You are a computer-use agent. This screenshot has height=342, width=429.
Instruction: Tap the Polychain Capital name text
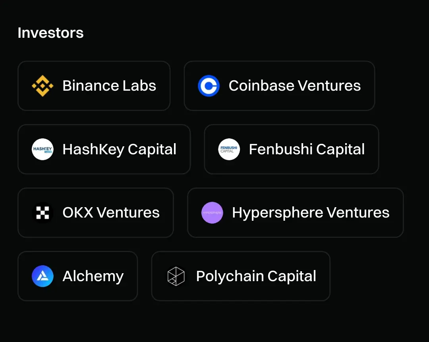[x=256, y=276]
